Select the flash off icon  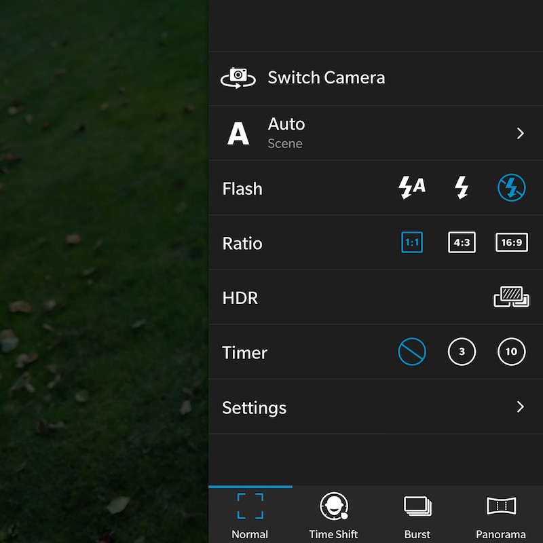click(512, 187)
